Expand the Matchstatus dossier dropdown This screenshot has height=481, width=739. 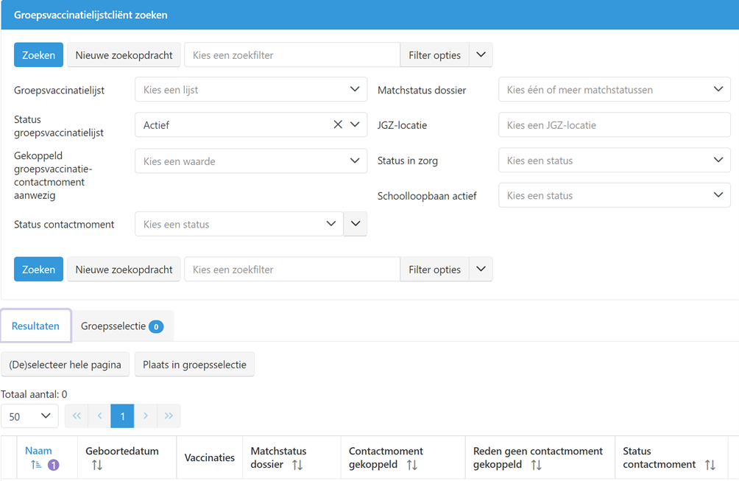point(614,90)
